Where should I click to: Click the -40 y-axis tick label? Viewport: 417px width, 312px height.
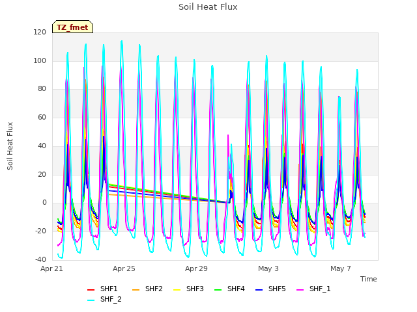click(x=40, y=260)
